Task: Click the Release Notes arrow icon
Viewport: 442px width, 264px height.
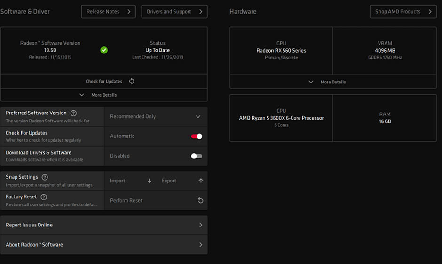Action: click(129, 12)
